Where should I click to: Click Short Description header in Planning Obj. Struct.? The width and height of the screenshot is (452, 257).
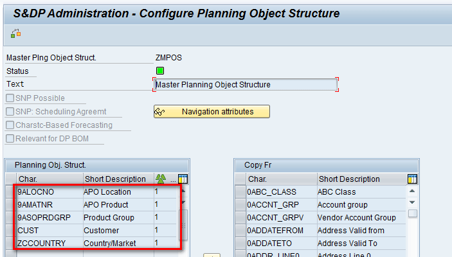click(x=117, y=179)
